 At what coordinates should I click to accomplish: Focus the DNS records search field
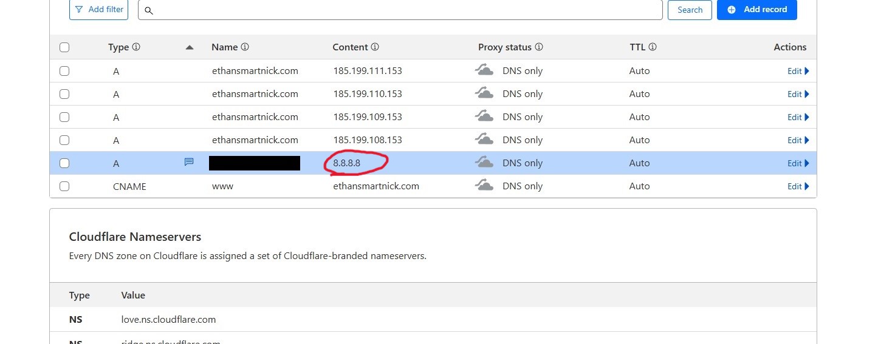click(x=400, y=10)
